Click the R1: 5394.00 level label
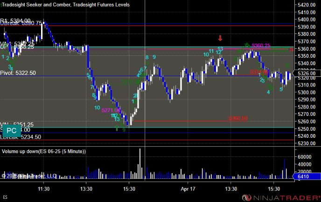 [15, 20]
